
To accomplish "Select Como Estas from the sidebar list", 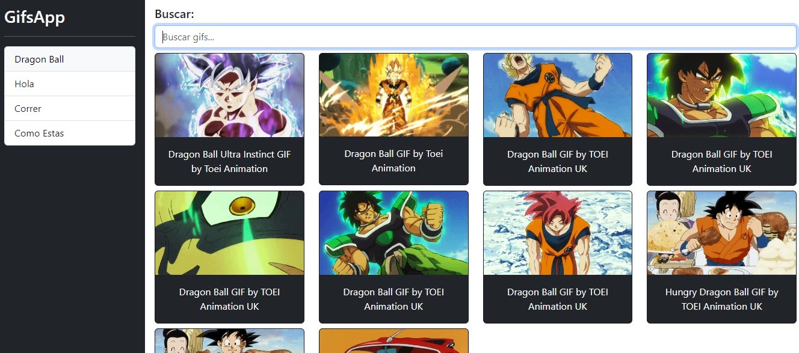I will point(69,134).
